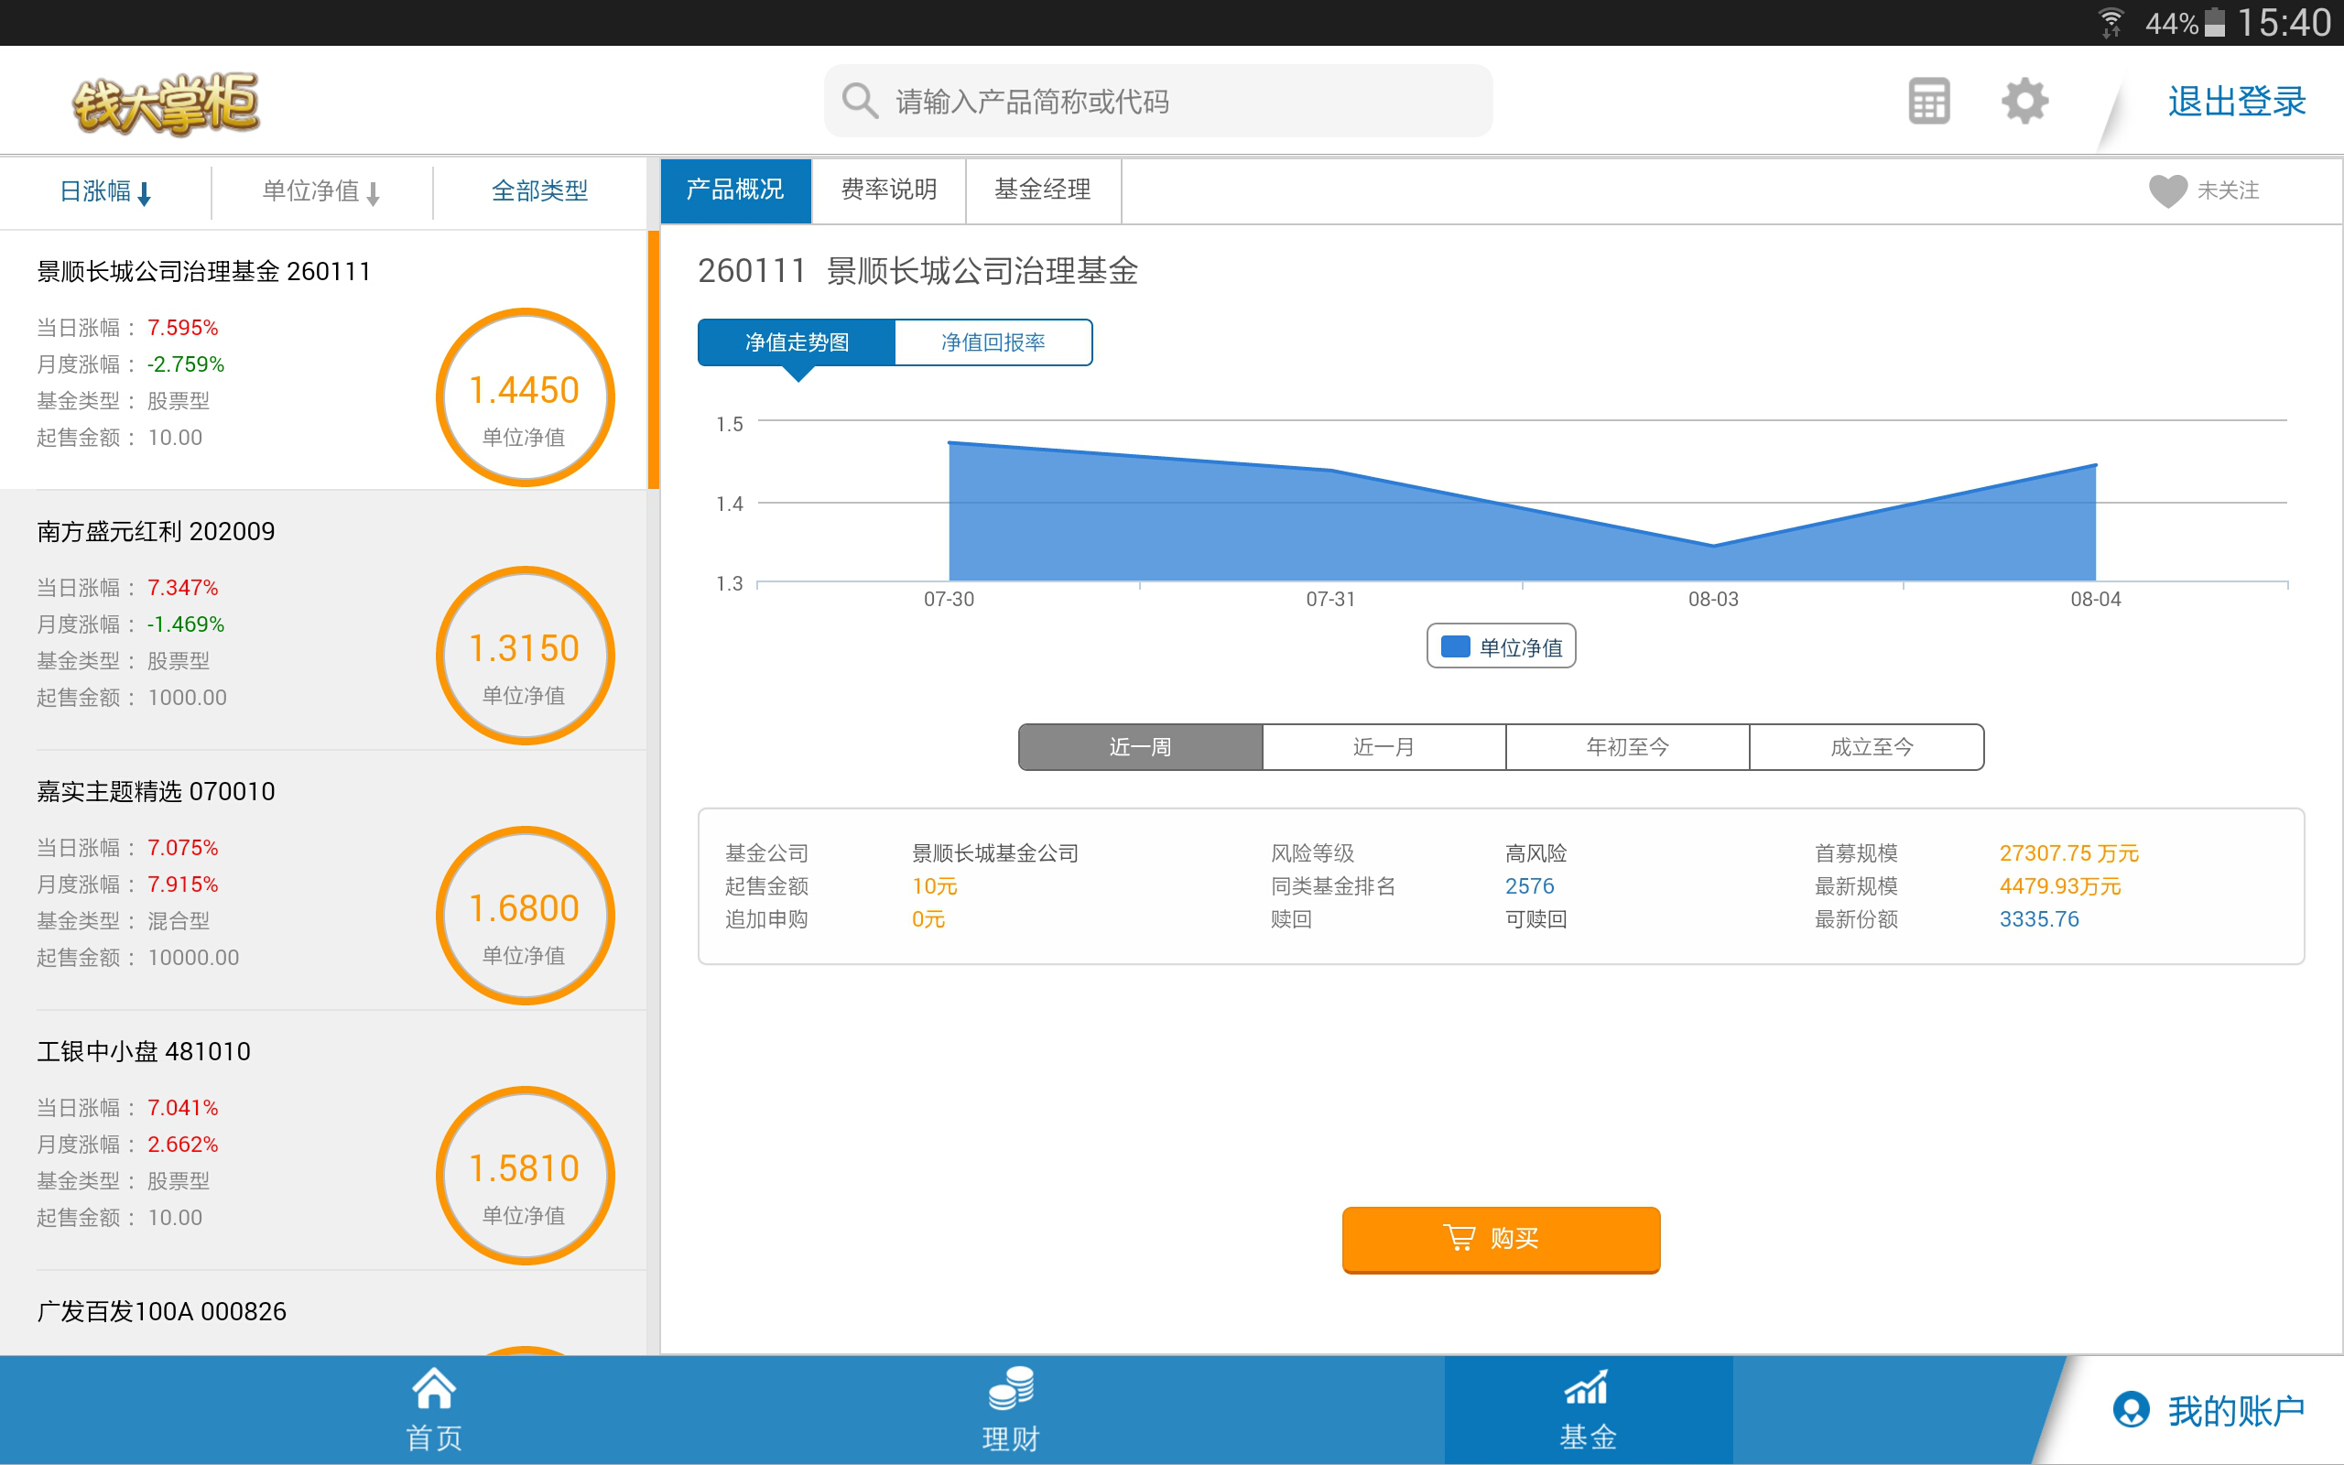Switch to 产品概况 tab
Image resolution: width=2344 pixels, height=1465 pixels.
coord(735,190)
